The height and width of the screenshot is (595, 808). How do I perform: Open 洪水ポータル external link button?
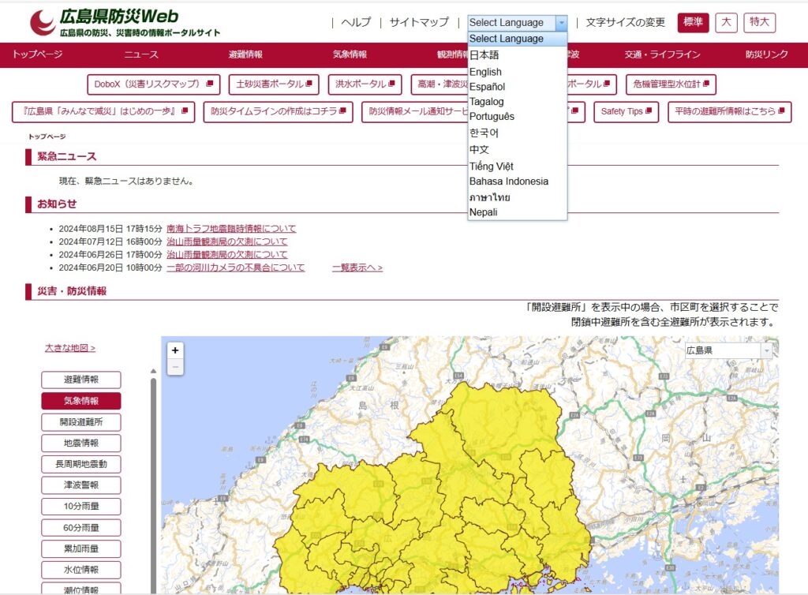(x=365, y=84)
